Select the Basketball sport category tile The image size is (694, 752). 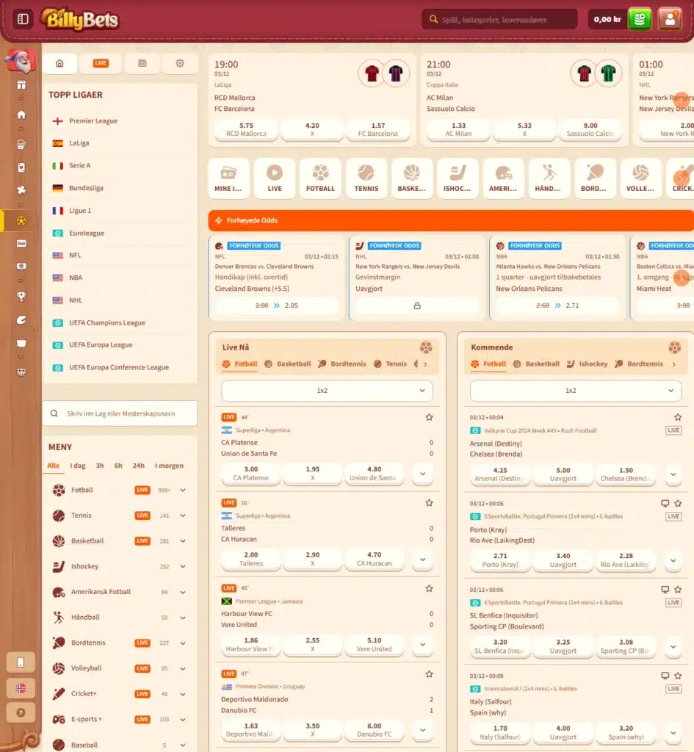[411, 178]
